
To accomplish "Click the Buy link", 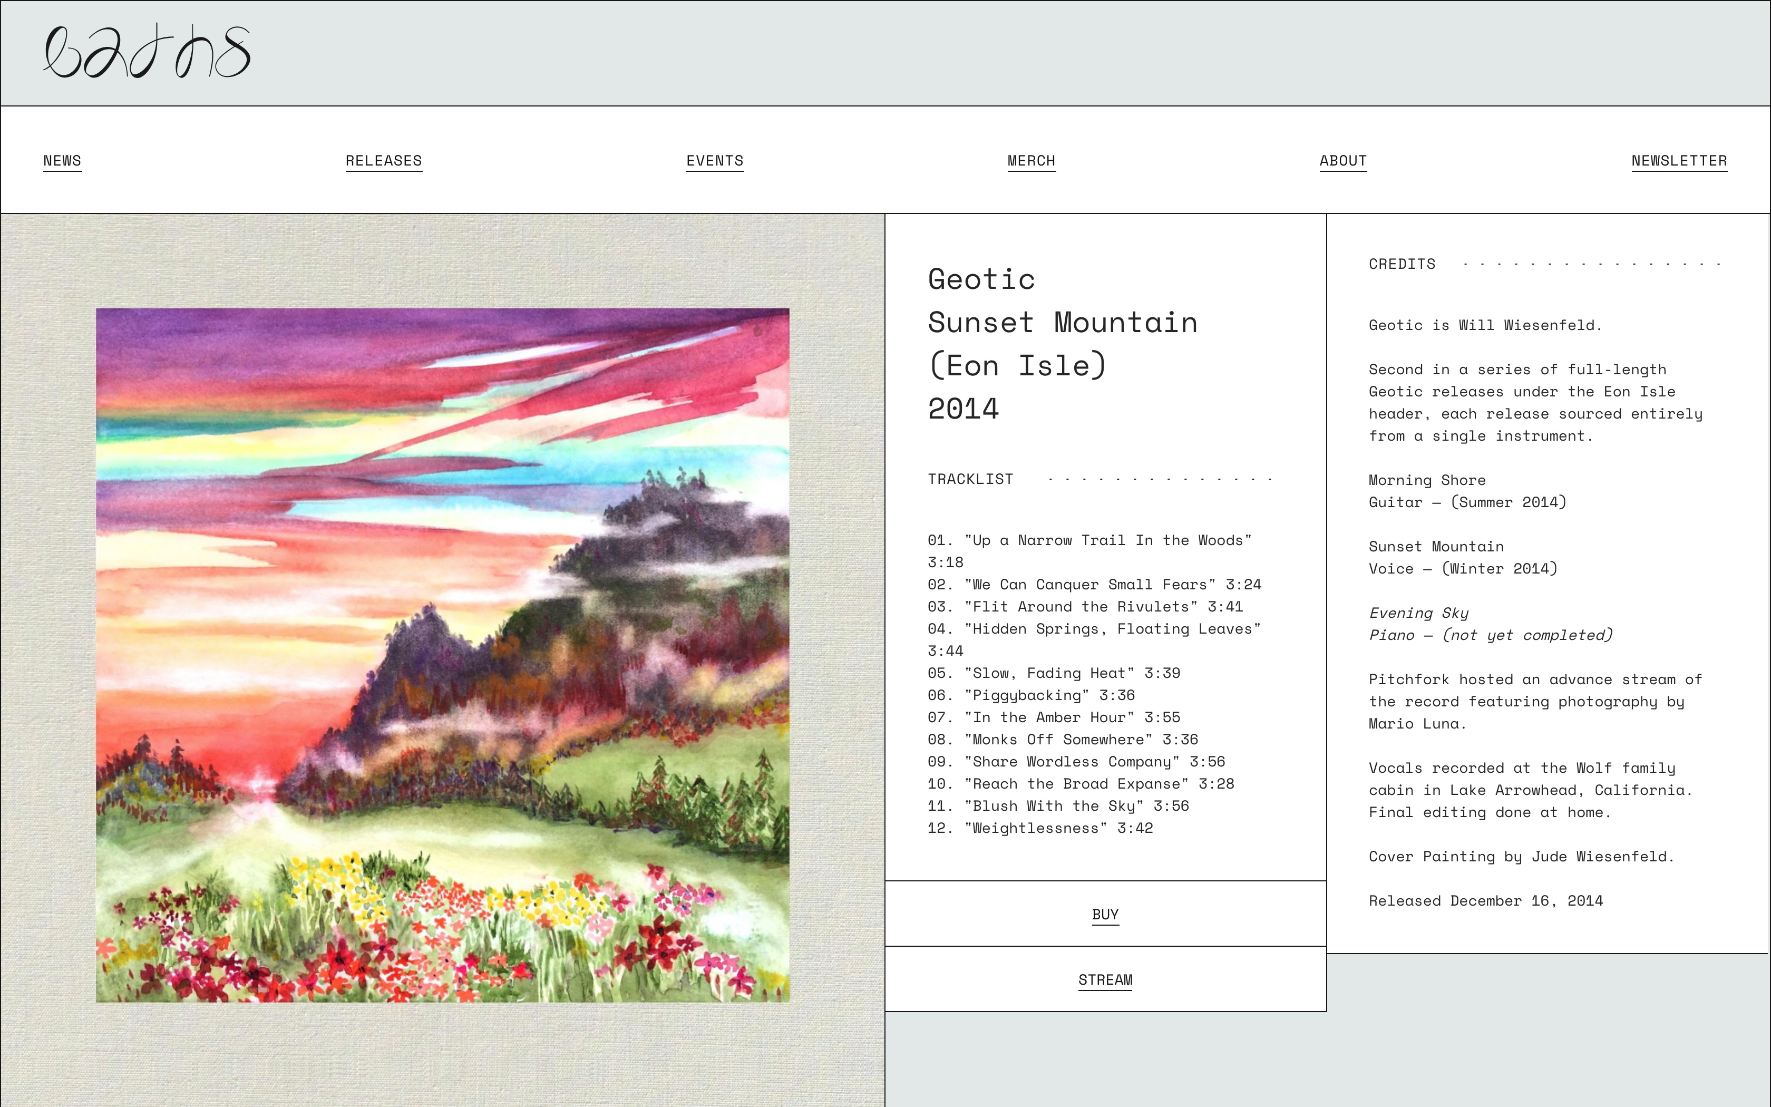I will point(1104,914).
